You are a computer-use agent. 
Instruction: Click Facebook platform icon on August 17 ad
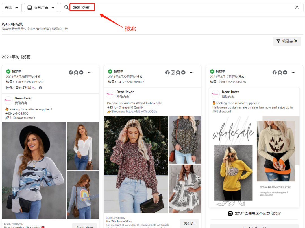click(x=274, y=73)
